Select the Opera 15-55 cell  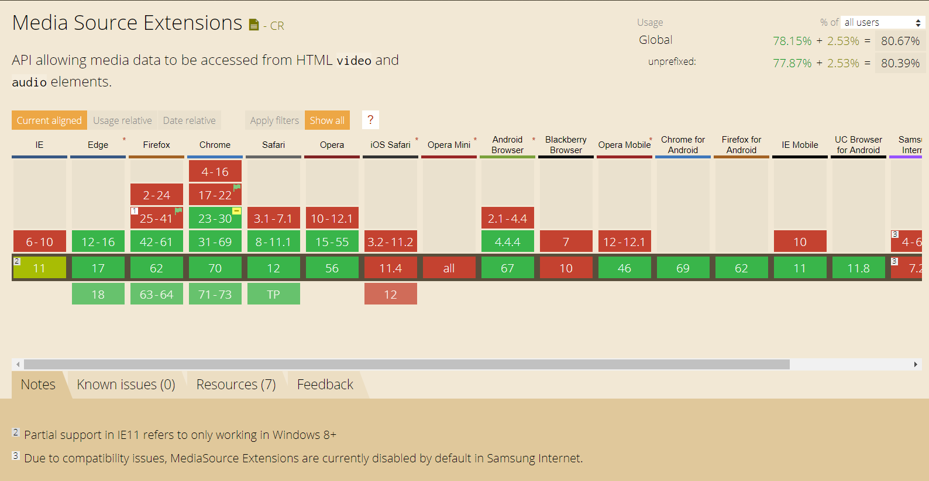coord(332,241)
